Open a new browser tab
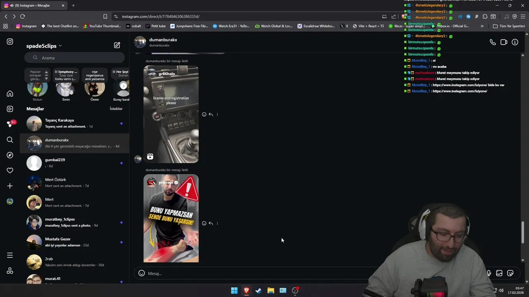Screen dimensions: 529x297 click(73, 5)
